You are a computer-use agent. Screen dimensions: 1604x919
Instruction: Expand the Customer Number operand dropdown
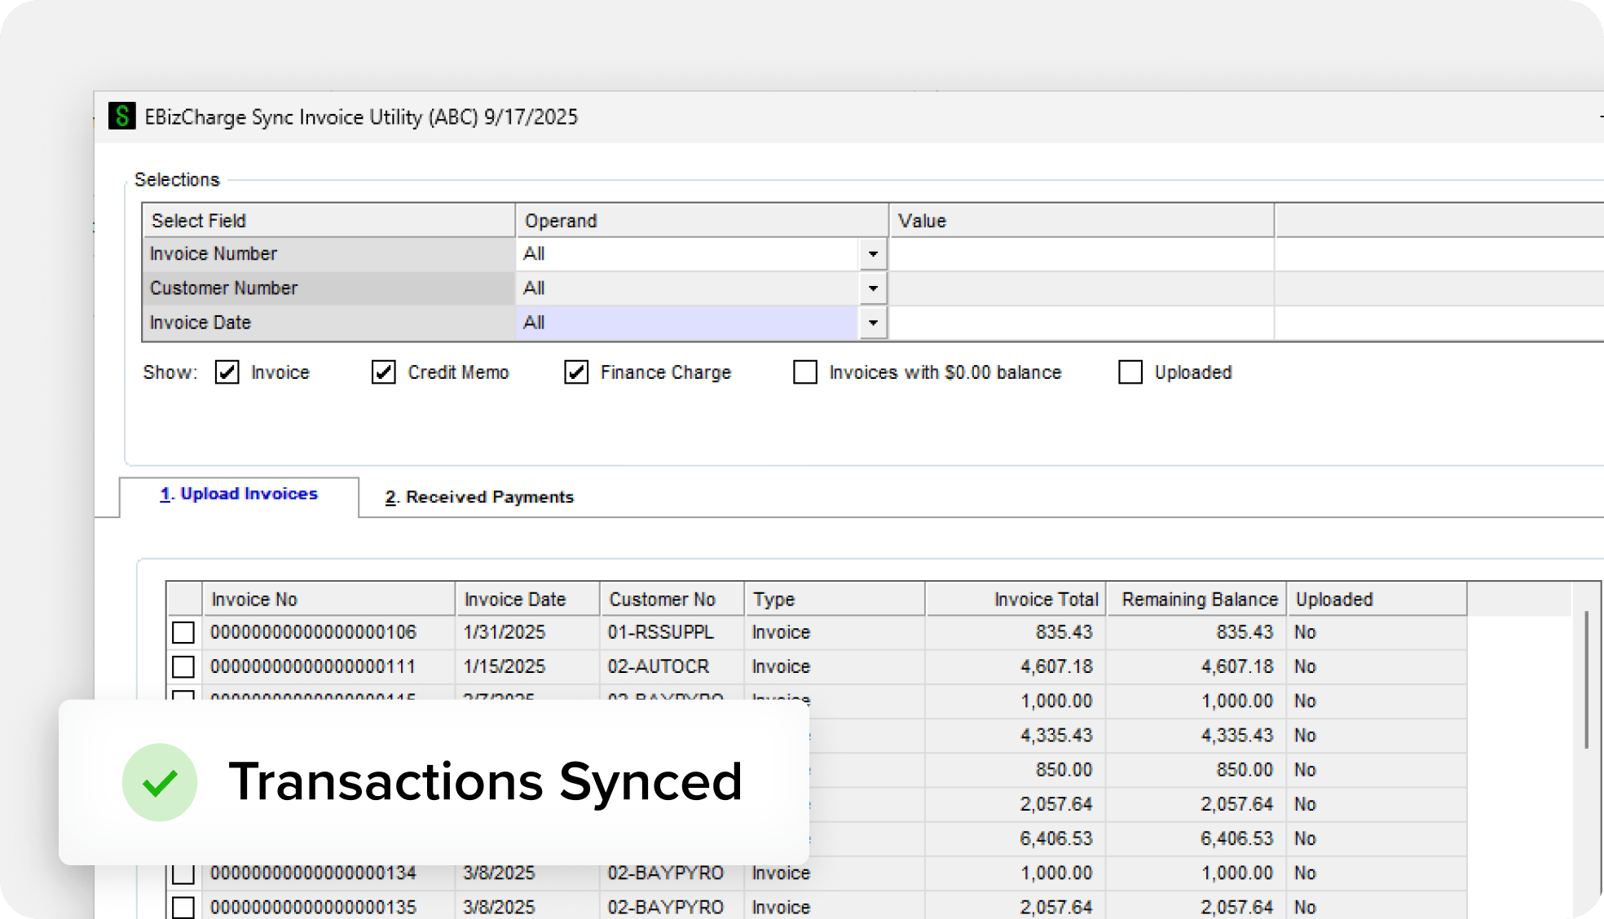coord(873,288)
